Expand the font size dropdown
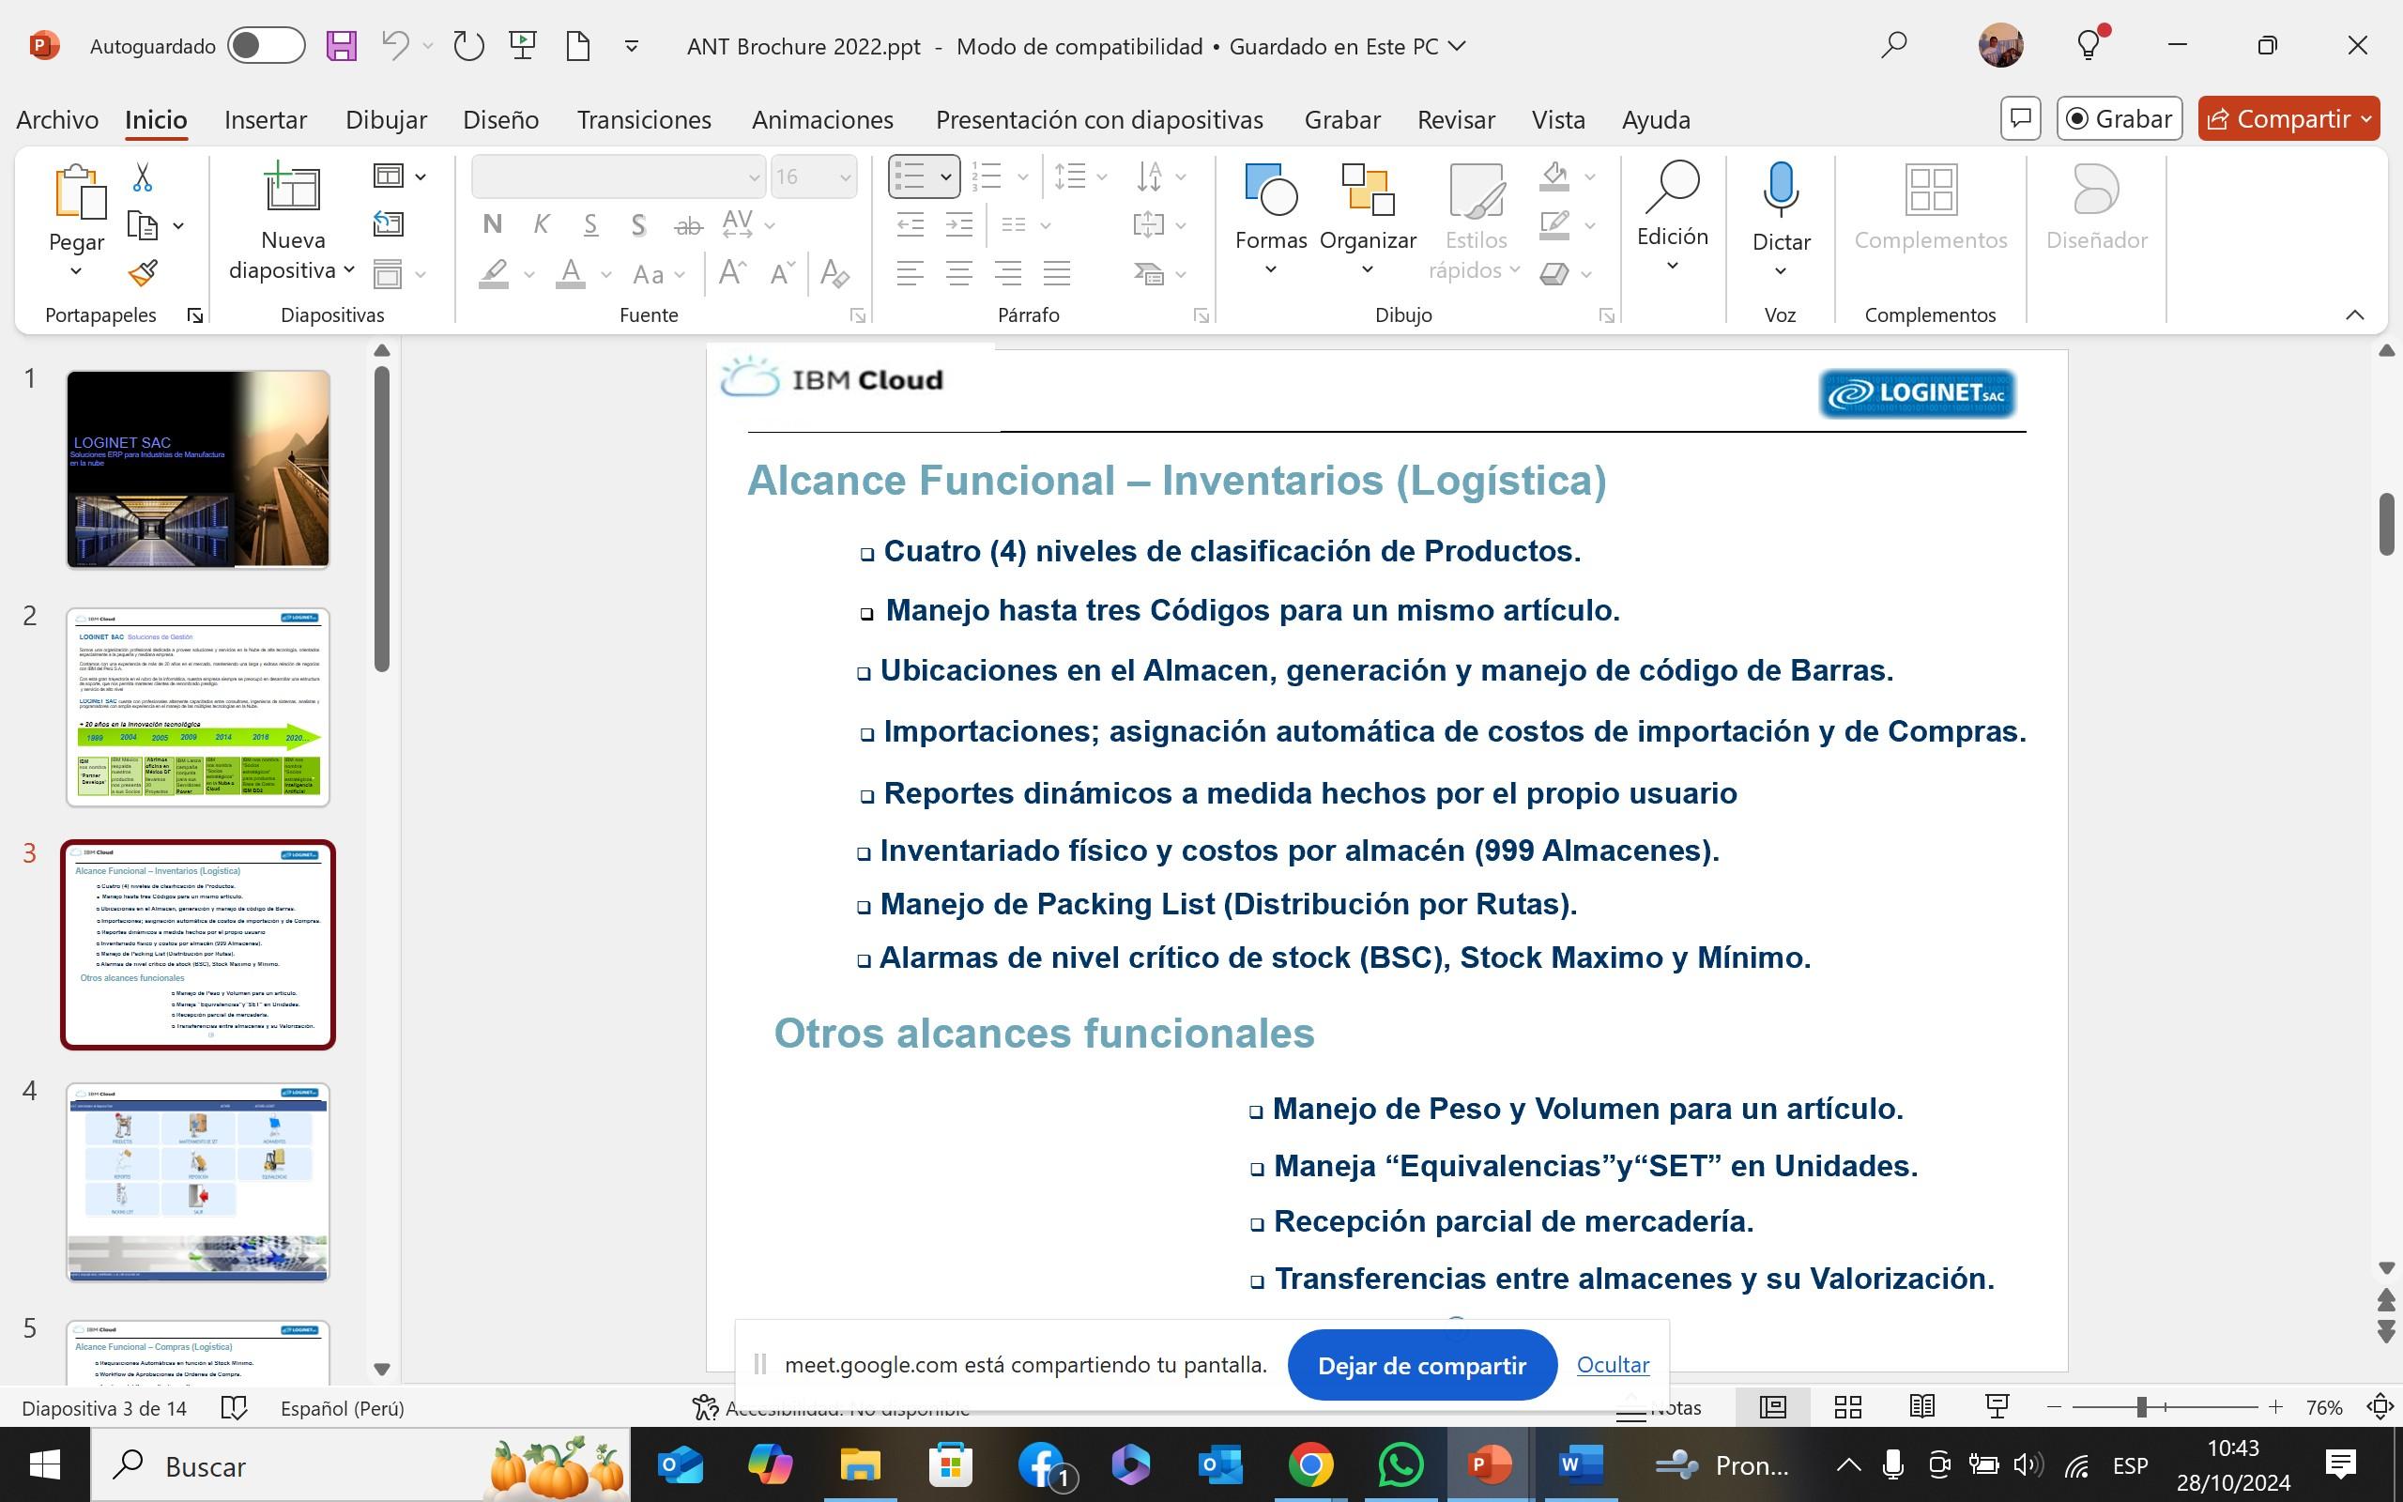 [845, 177]
